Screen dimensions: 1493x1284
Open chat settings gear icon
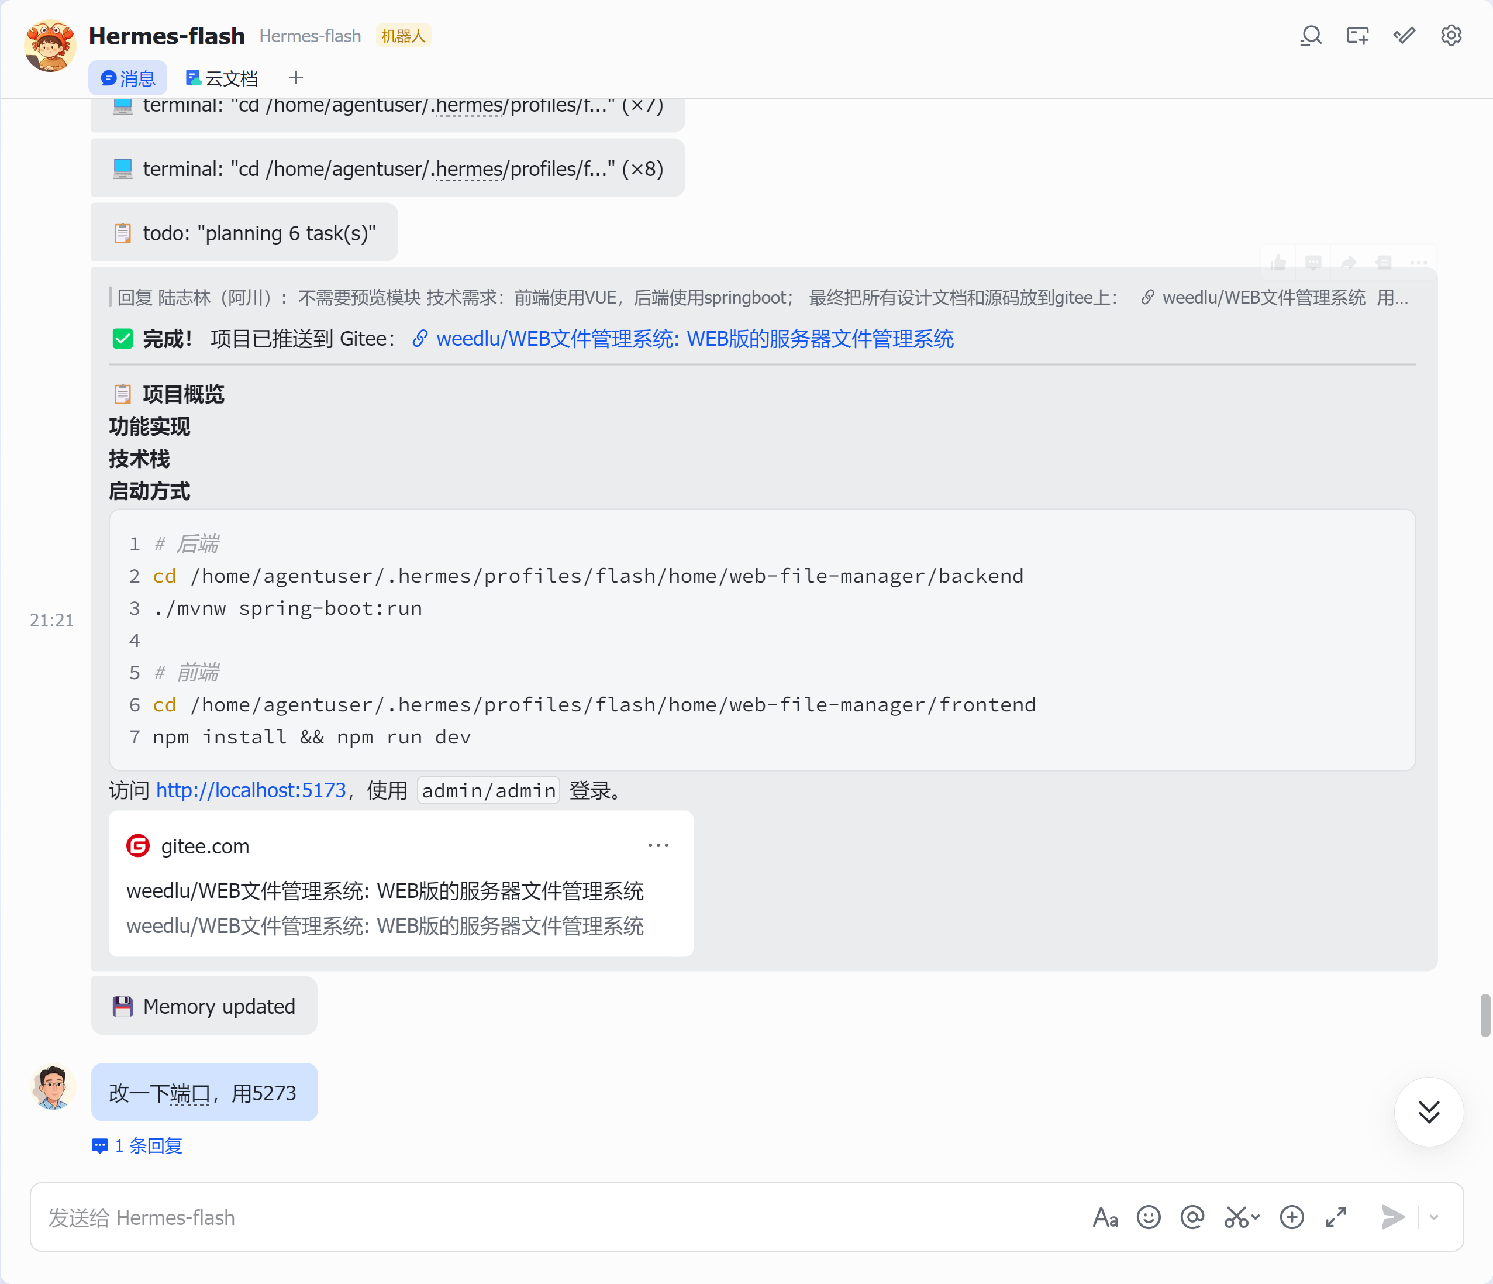coord(1450,35)
